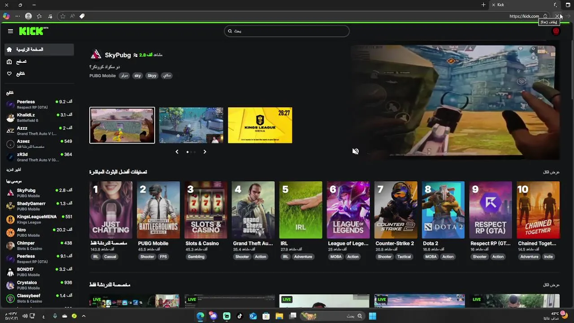Click the 'Skyy' tag on featured stream
The height and width of the screenshot is (323, 574).
(152, 76)
